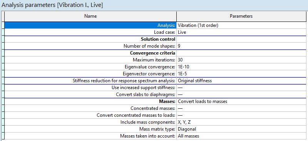Viewport: 308px width, 141px height.
Task: Select the Convergence criteria heading row
Action: pyautogui.click(x=90, y=53)
